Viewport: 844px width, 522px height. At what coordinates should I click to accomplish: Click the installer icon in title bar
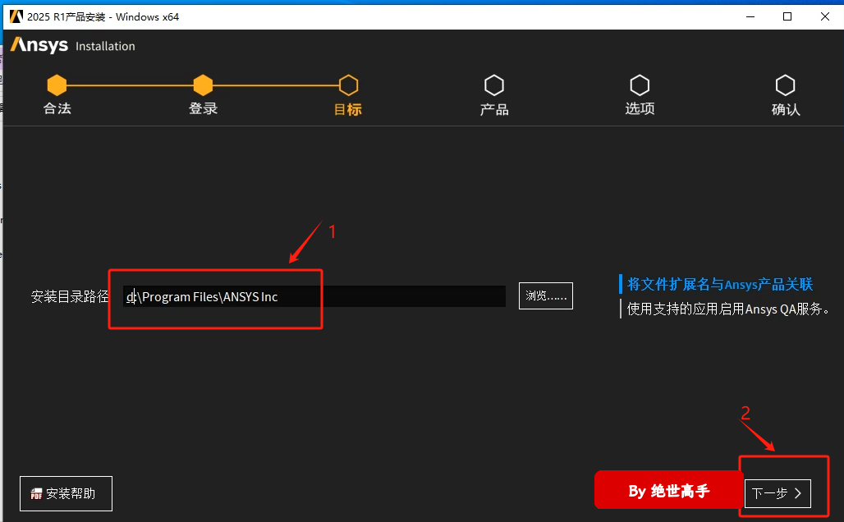click(x=16, y=16)
